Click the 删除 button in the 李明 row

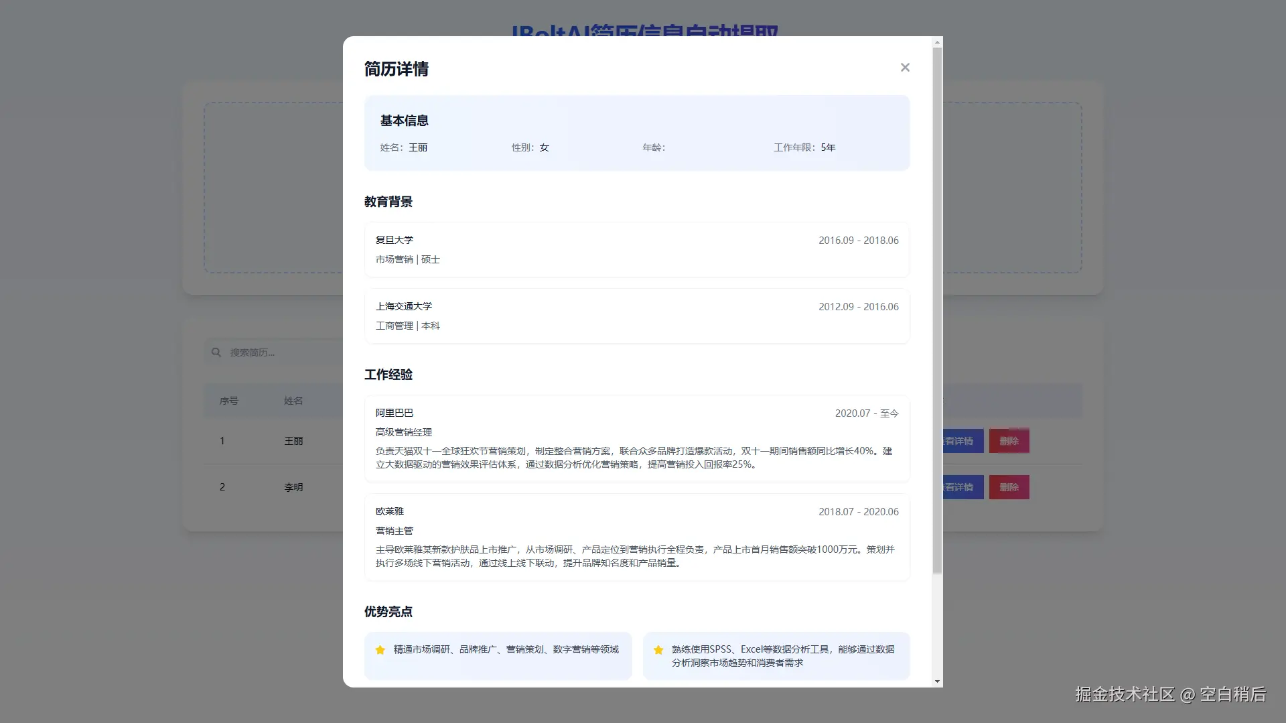1009,487
